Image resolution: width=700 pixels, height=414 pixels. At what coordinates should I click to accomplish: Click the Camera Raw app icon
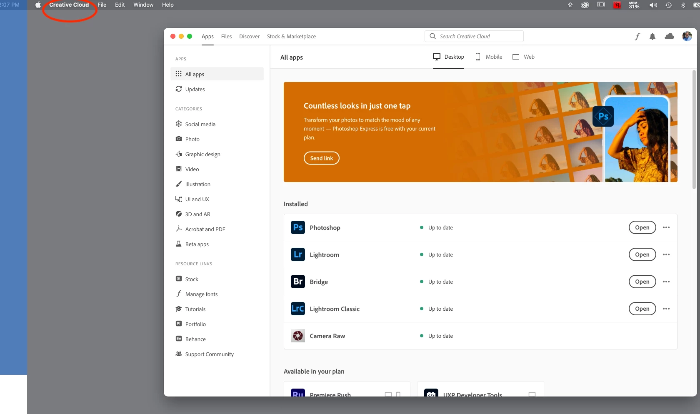pos(298,336)
